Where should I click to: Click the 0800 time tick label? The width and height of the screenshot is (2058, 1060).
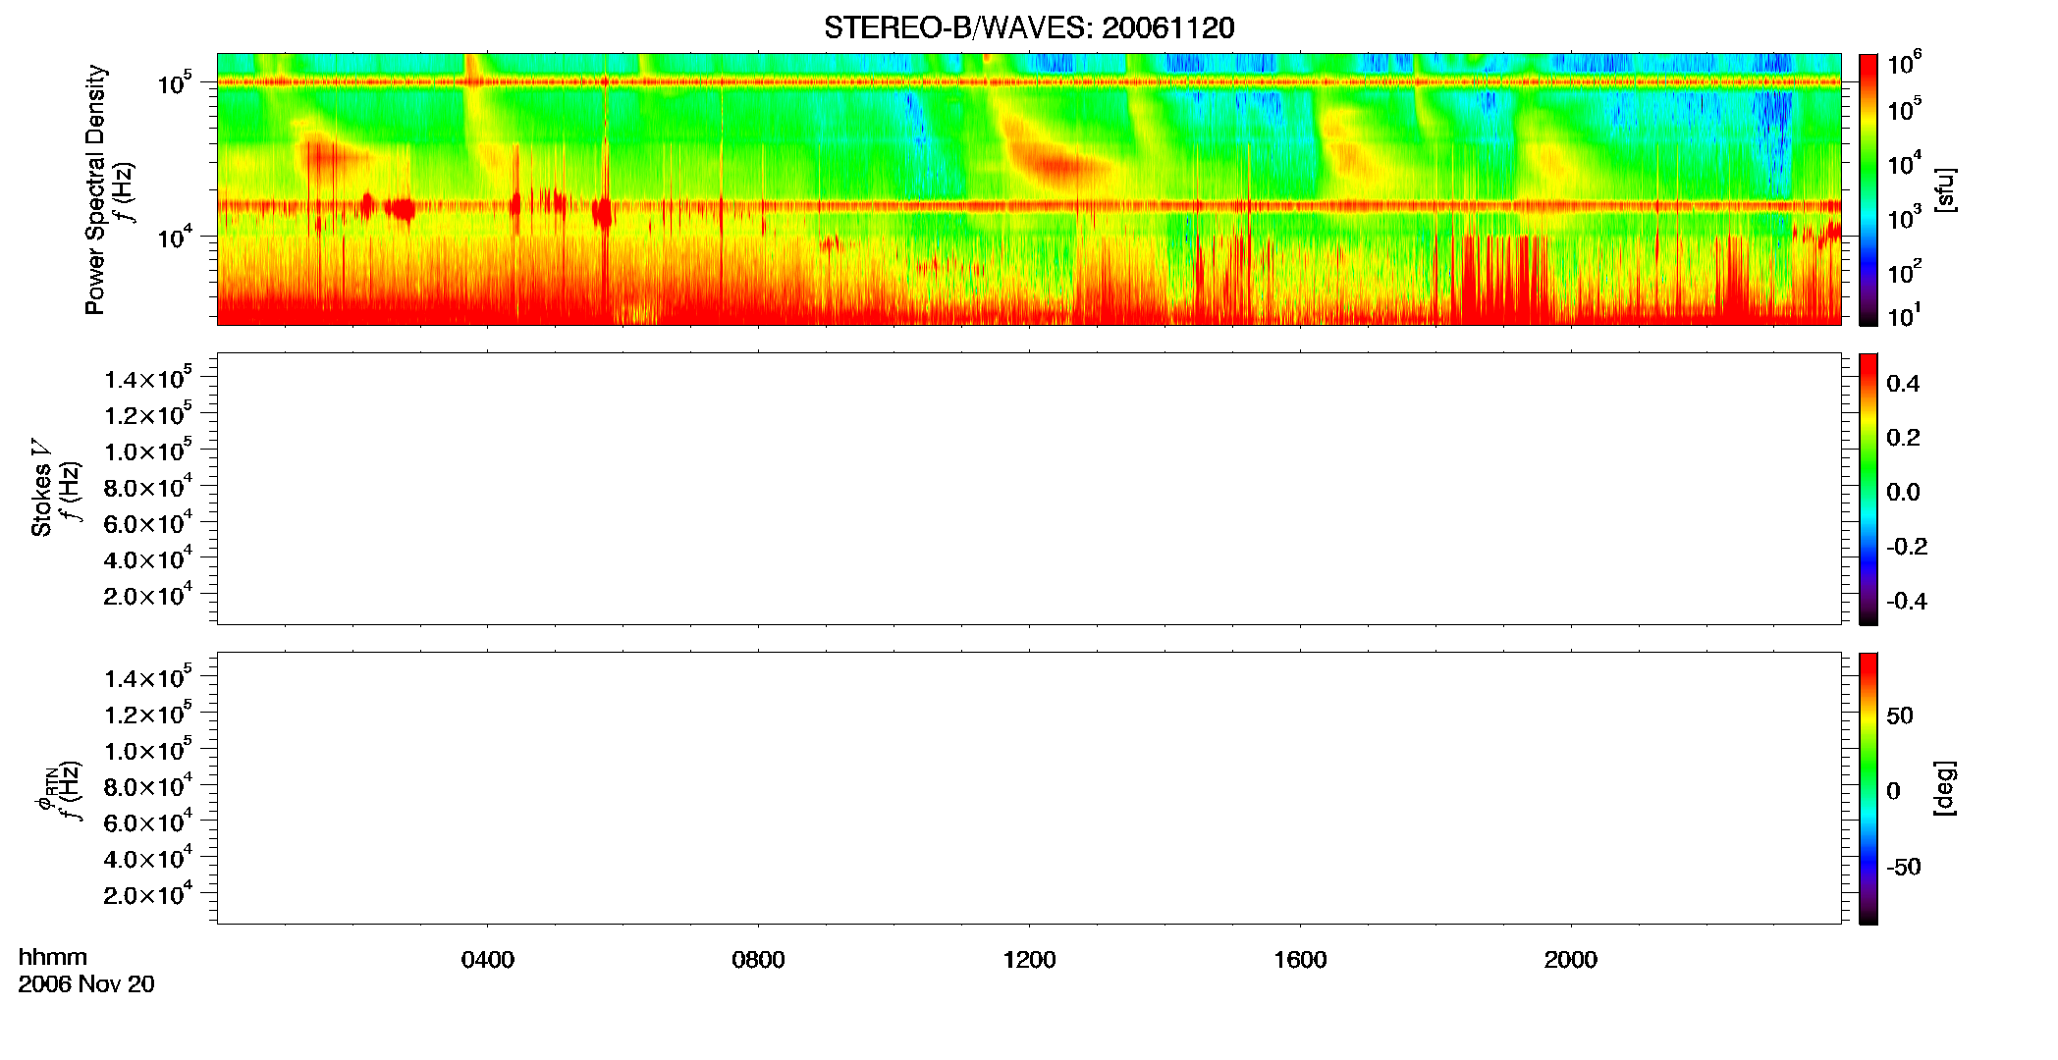pos(758,959)
